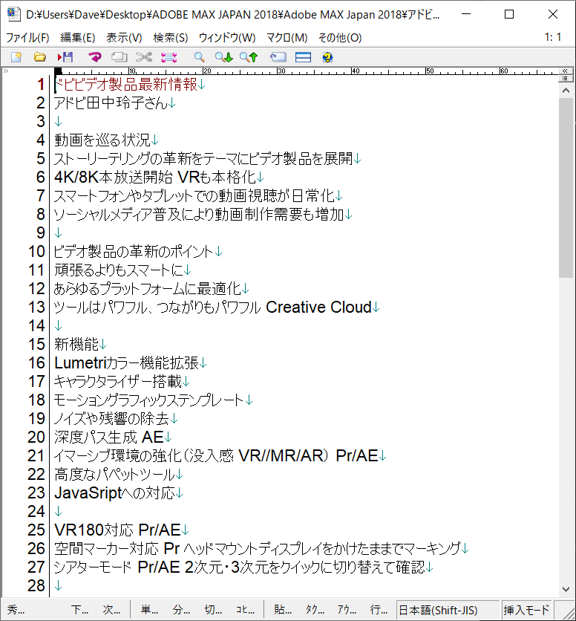This screenshot has height=621, width=576.
Task: Expand the left pane with >> chevron
Action: [6, 71]
